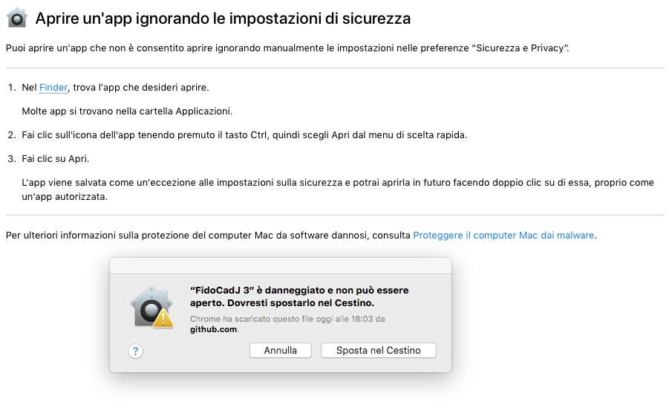The width and height of the screenshot is (669, 402).
Task: Click the yellow warning triangle badge
Action: (166, 318)
